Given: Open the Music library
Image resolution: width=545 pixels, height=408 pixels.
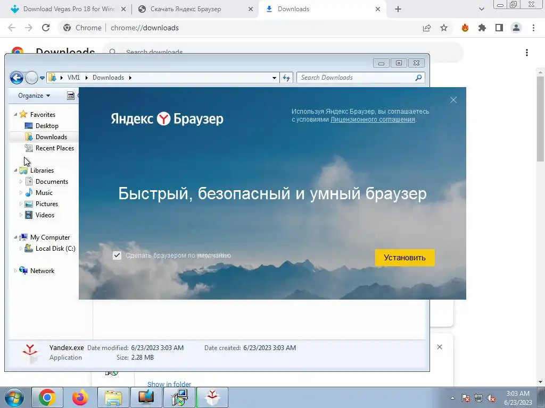Looking at the screenshot, I should (x=44, y=192).
